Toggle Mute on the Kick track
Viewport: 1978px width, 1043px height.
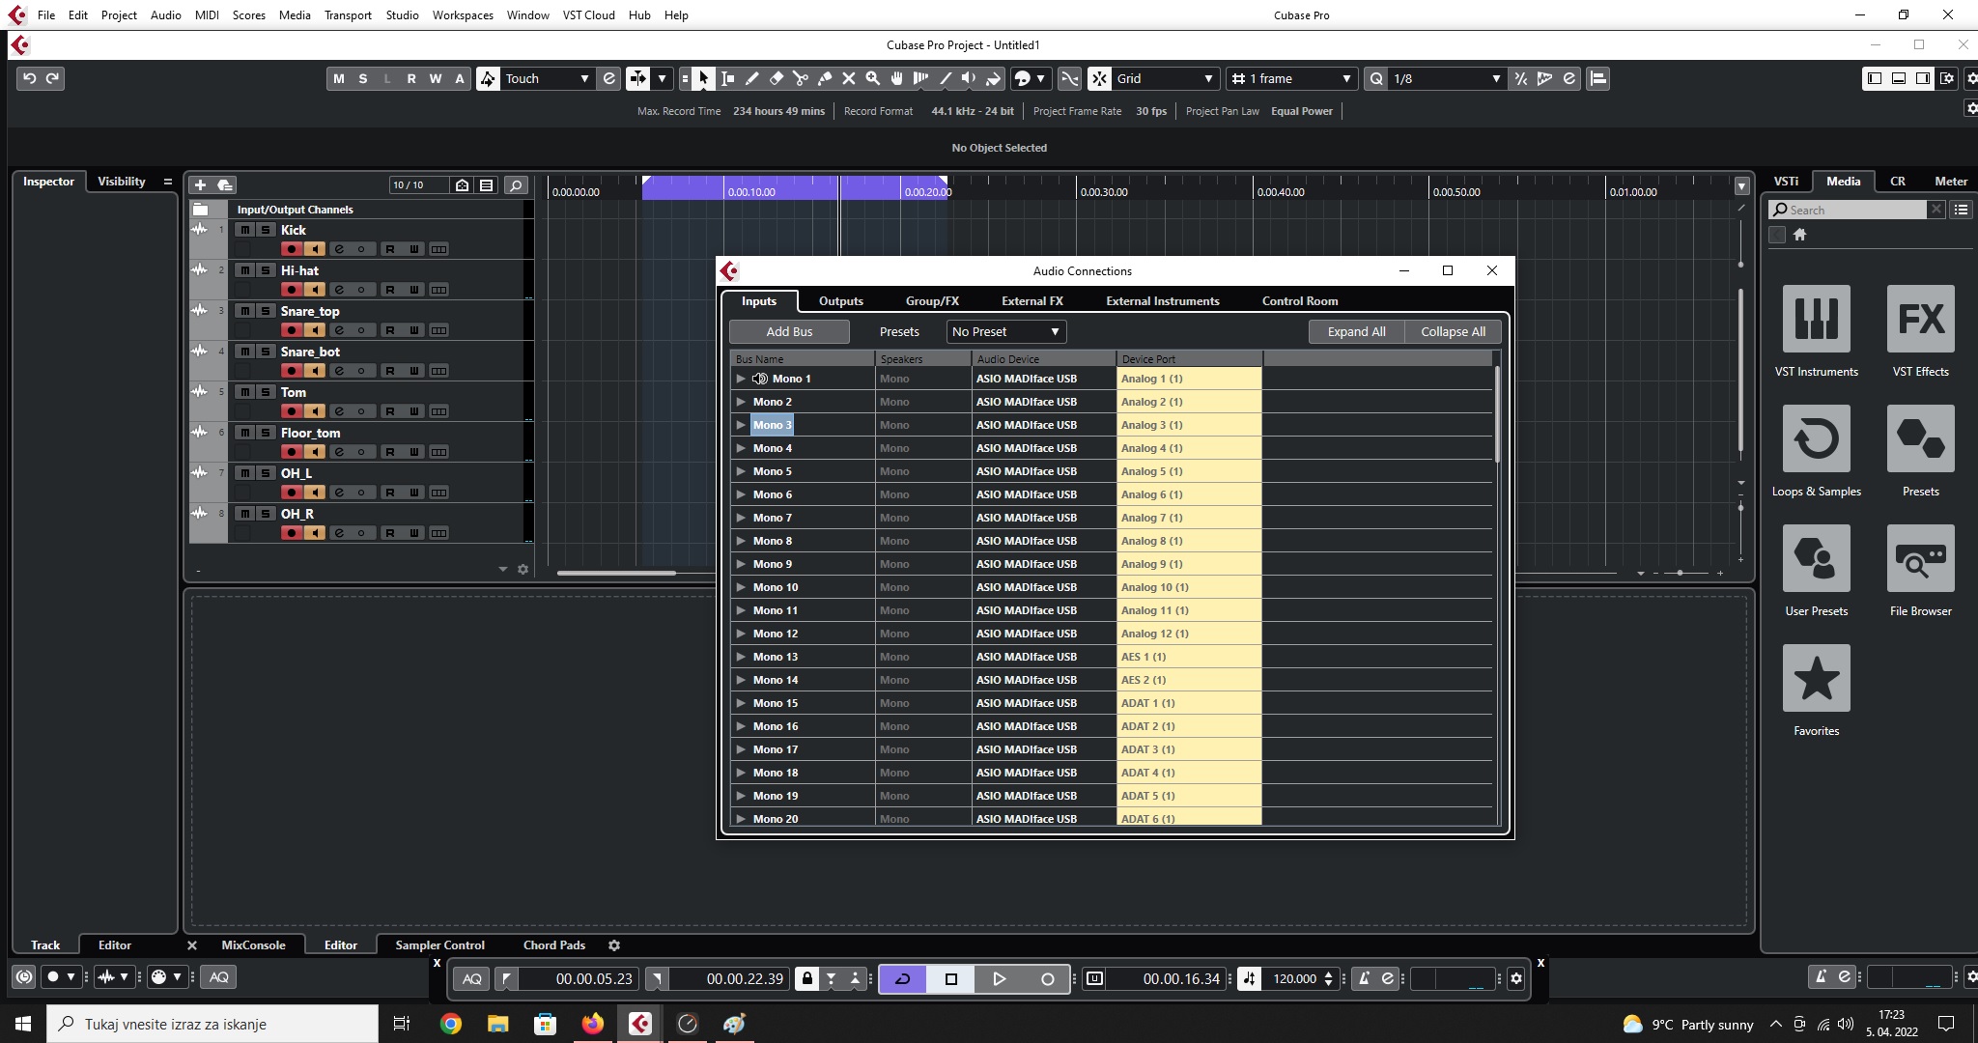pyautogui.click(x=245, y=230)
